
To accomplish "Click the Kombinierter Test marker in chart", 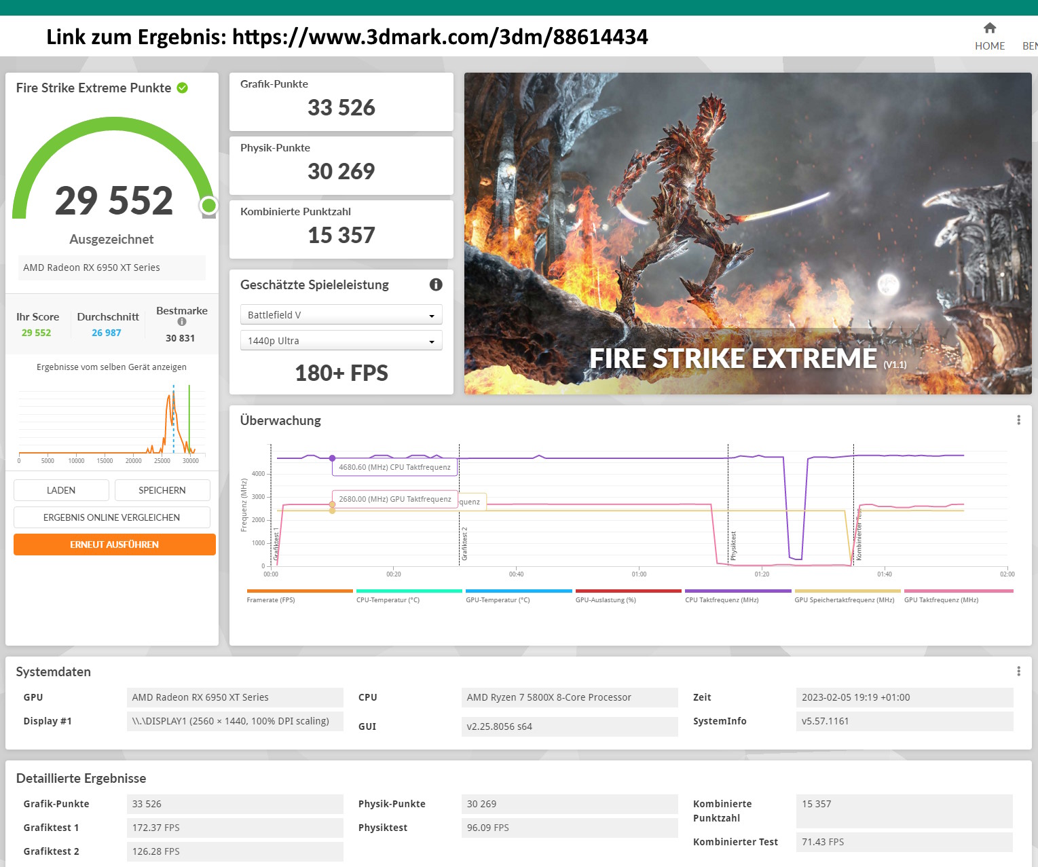I will pyautogui.click(x=859, y=535).
